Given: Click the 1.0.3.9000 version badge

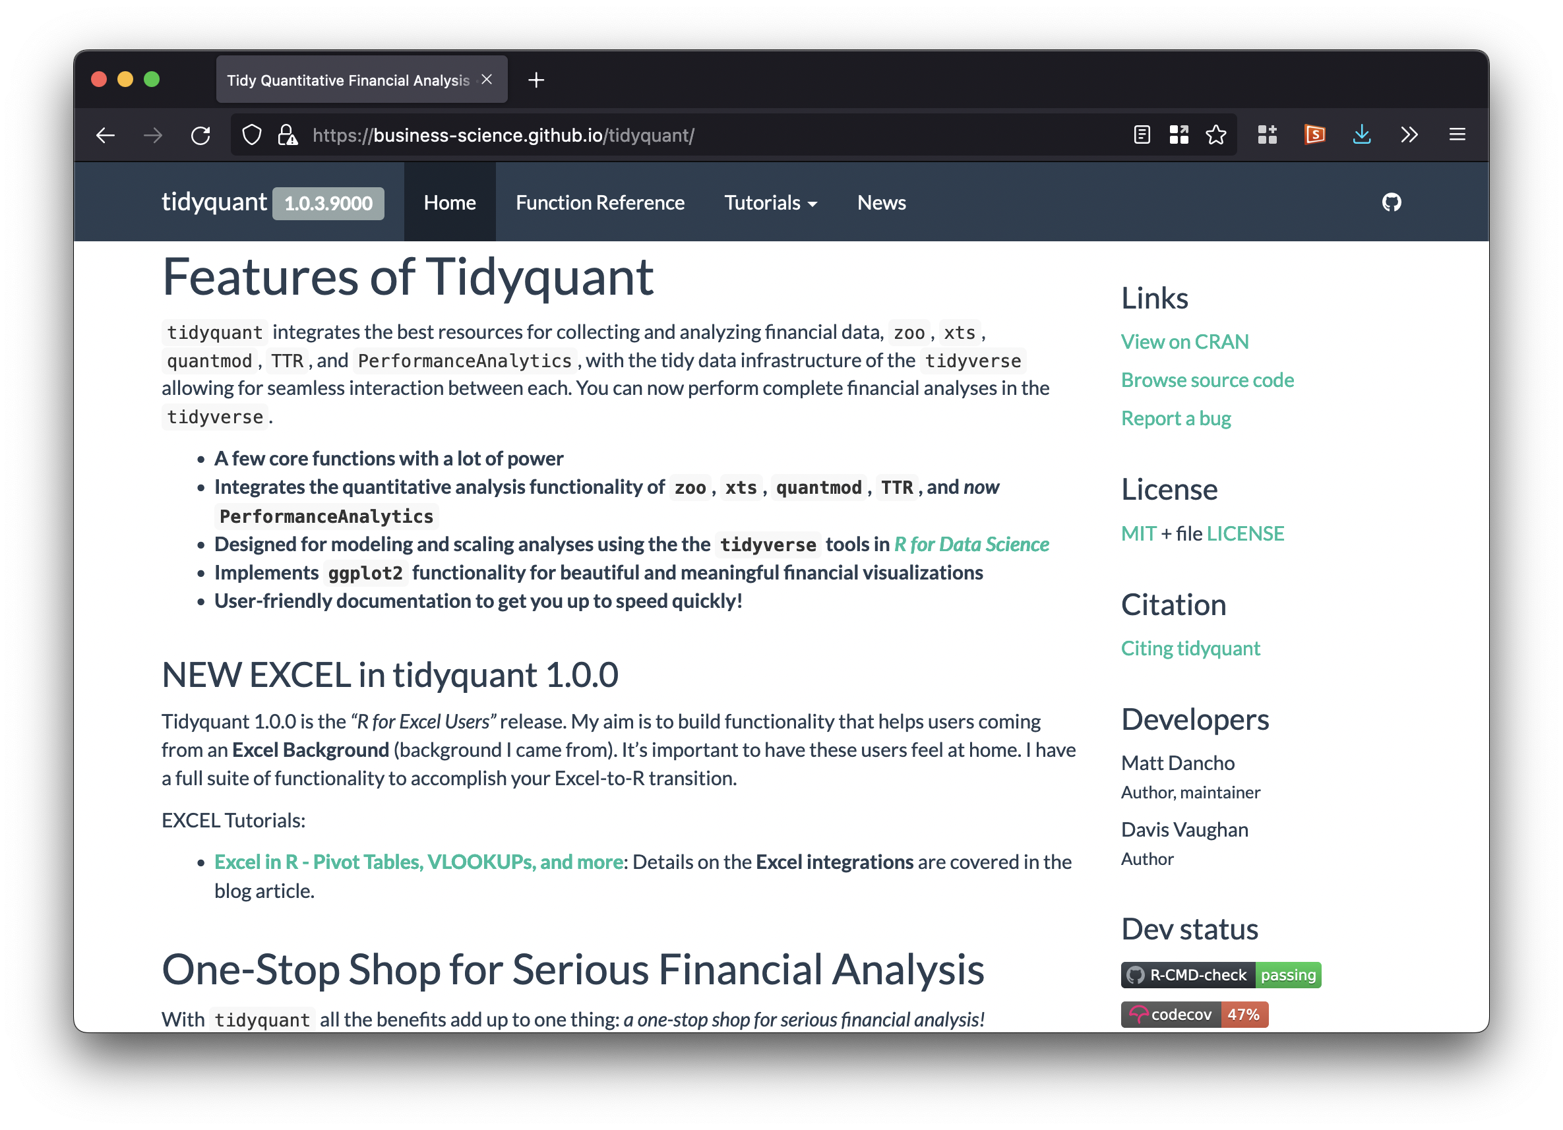Looking at the screenshot, I should tap(328, 204).
